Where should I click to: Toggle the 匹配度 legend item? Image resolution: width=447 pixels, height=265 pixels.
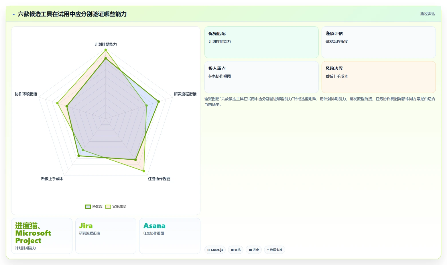coord(94,206)
